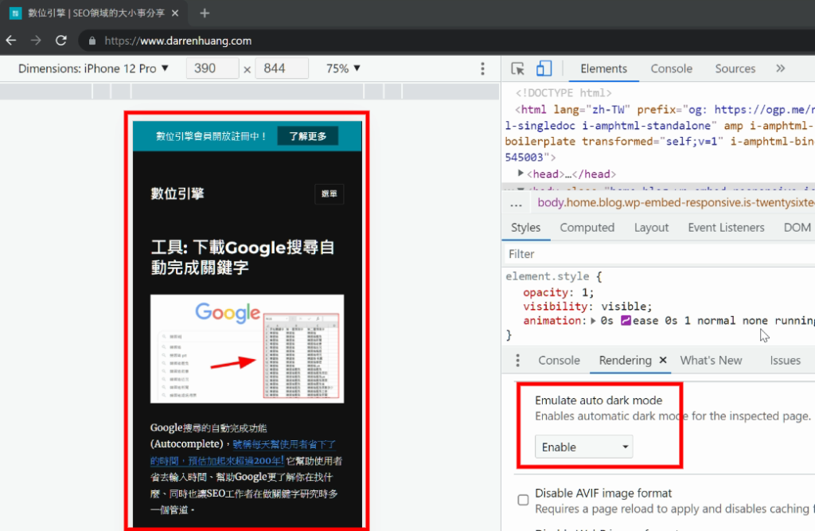Open the Styles pane tab
815x531 pixels.
[525, 227]
